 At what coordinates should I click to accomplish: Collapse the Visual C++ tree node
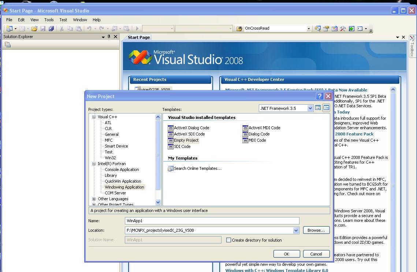pyautogui.click(x=94, y=117)
